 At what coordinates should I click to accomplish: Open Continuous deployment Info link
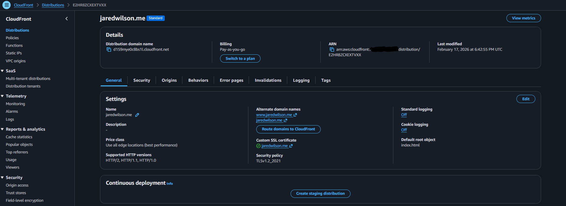pyautogui.click(x=170, y=184)
